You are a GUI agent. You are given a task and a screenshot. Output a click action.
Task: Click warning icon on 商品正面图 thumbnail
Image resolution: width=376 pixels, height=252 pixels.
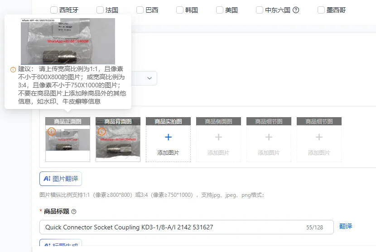tap(52, 131)
